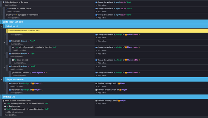Click the Player object icon in leftright = 1 condition

[33, 83]
